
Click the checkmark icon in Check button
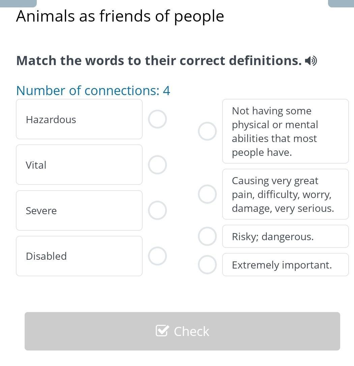coord(162,331)
